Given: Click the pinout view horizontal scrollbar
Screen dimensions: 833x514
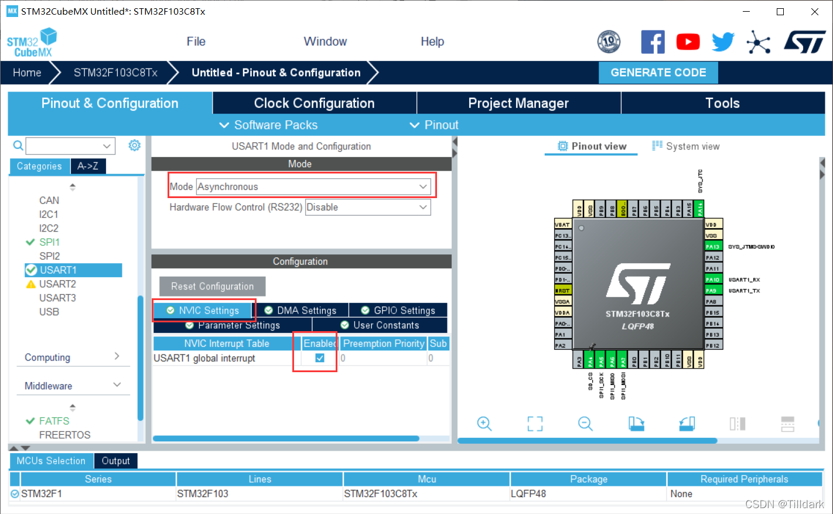Looking at the screenshot, I should point(587,440).
